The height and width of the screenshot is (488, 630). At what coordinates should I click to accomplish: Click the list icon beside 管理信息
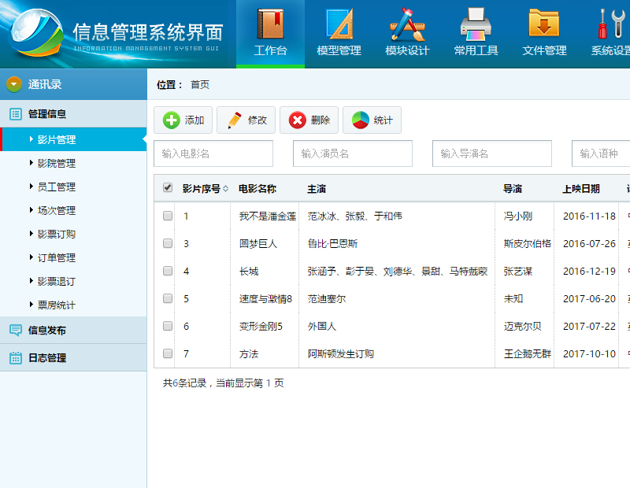point(16,114)
